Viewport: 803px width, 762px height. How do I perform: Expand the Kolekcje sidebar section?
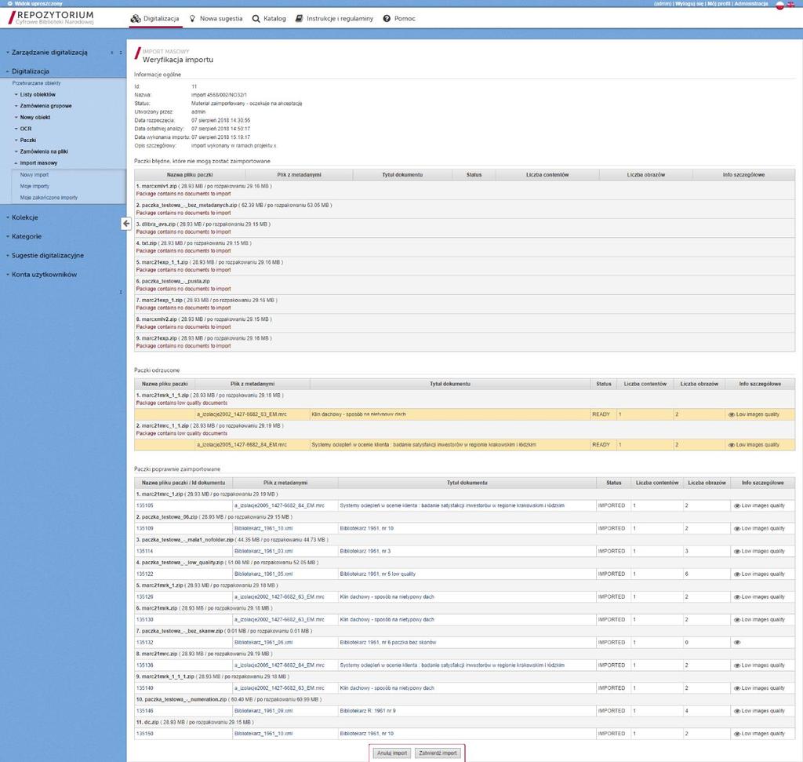click(x=24, y=217)
